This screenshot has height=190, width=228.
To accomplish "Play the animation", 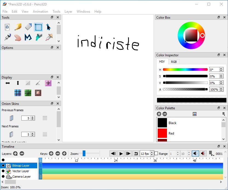I will [121, 153].
